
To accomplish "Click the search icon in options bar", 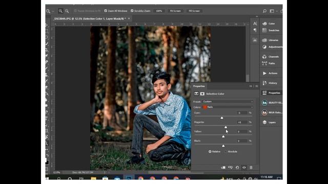I will point(264,11).
